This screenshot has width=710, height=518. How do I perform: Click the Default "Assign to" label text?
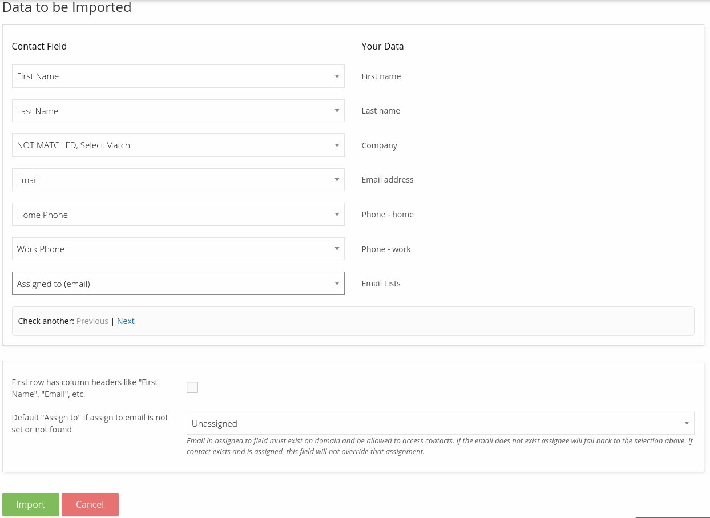click(90, 423)
